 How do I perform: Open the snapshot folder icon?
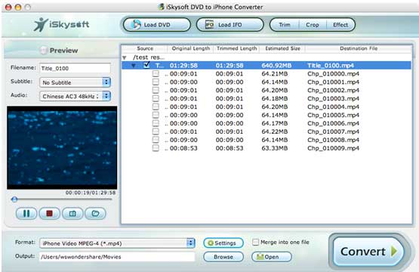click(x=95, y=213)
